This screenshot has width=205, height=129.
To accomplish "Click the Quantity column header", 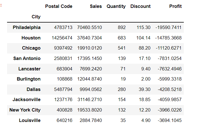I will pos(116,6).
